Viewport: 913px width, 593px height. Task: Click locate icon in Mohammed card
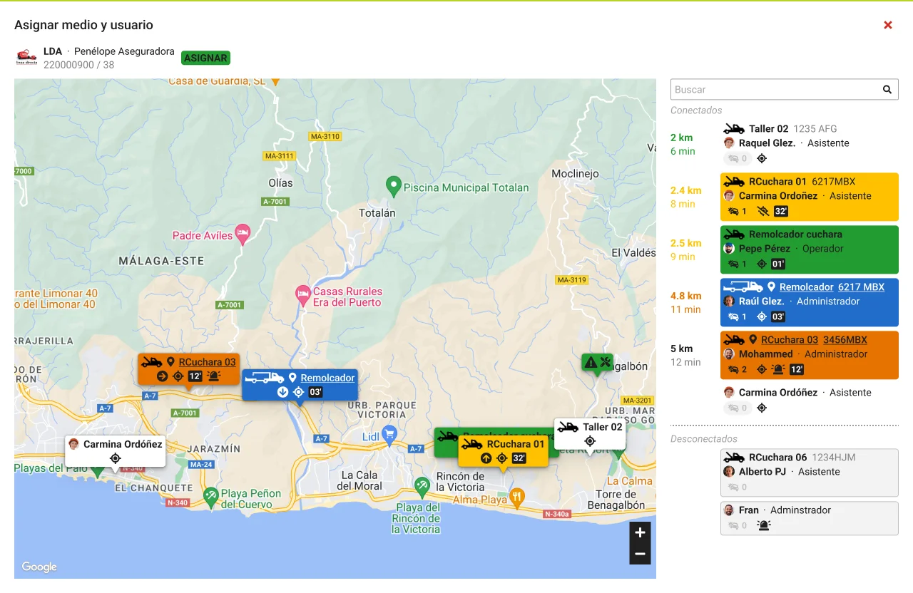point(762,370)
